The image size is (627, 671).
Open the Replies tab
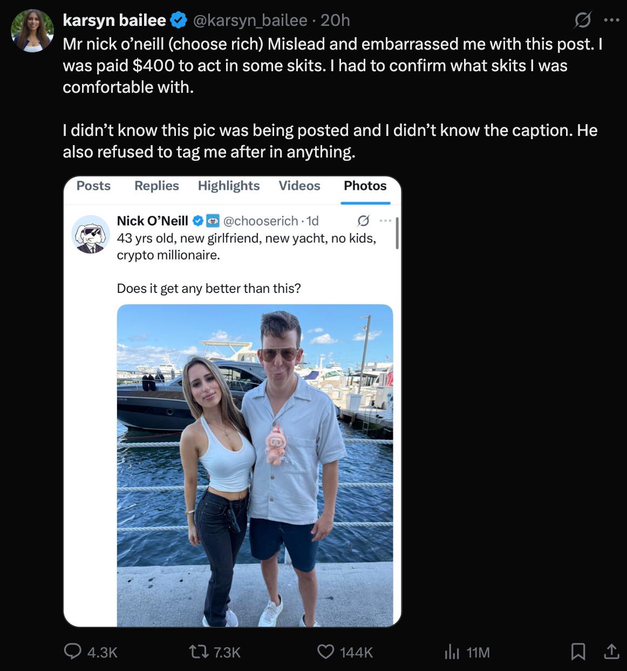(x=156, y=186)
